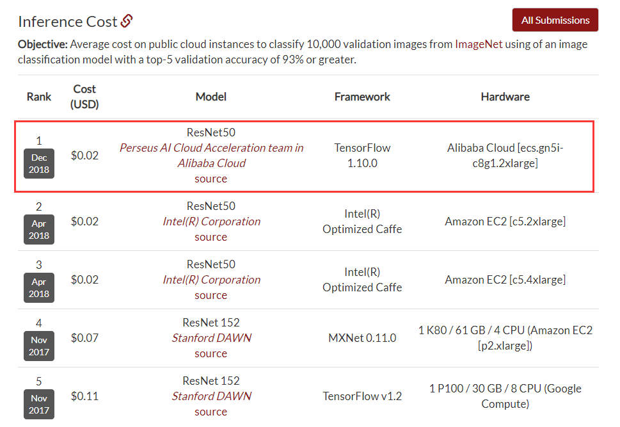Click the 1 K80 / 61 GB hardware cell

click(x=505, y=338)
